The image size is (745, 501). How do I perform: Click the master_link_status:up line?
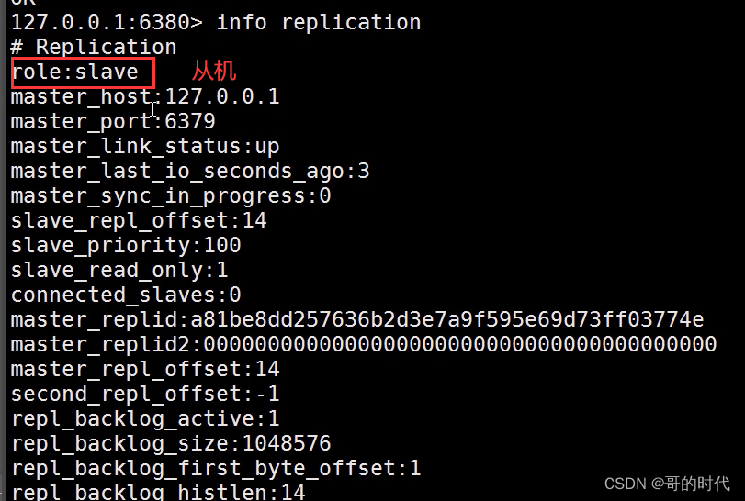(145, 146)
